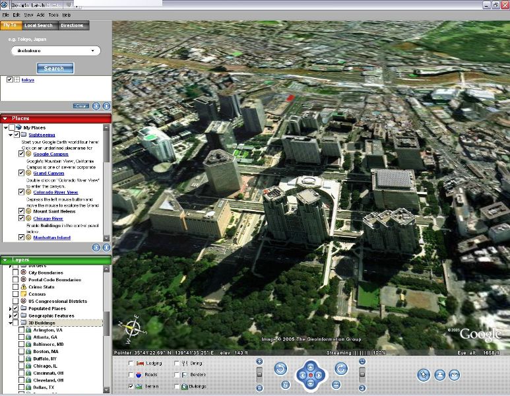
Task: Open the Colorado River View link
Action: coord(55,192)
